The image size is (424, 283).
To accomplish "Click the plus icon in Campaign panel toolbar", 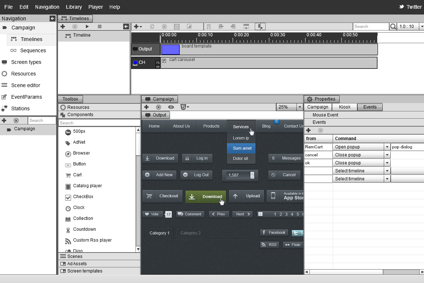I will (146, 107).
